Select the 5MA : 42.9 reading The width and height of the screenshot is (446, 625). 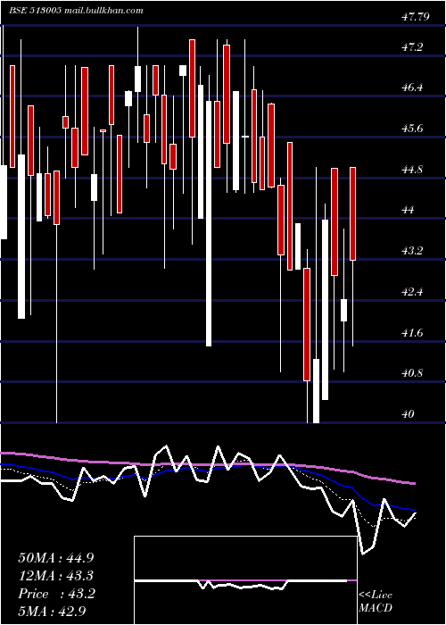tap(52, 612)
